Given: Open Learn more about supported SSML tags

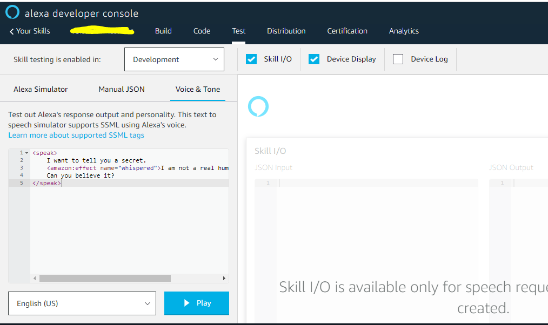Looking at the screenshot, I should pos(76,135).
